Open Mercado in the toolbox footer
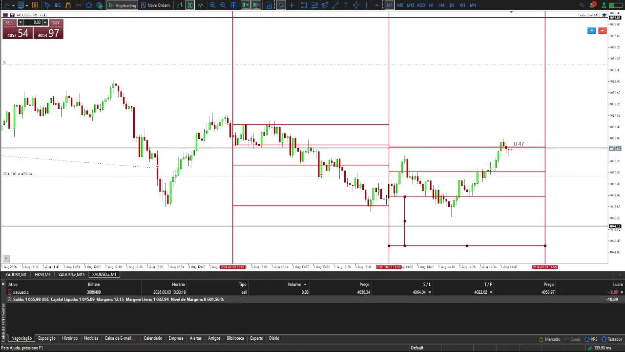 coord(550,339)
